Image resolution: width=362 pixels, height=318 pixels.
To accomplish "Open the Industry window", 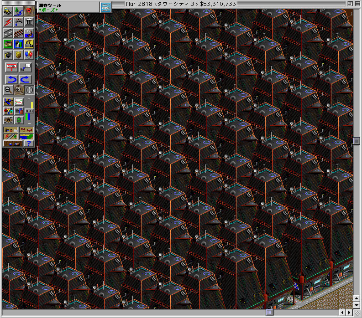I will [19, 111].
